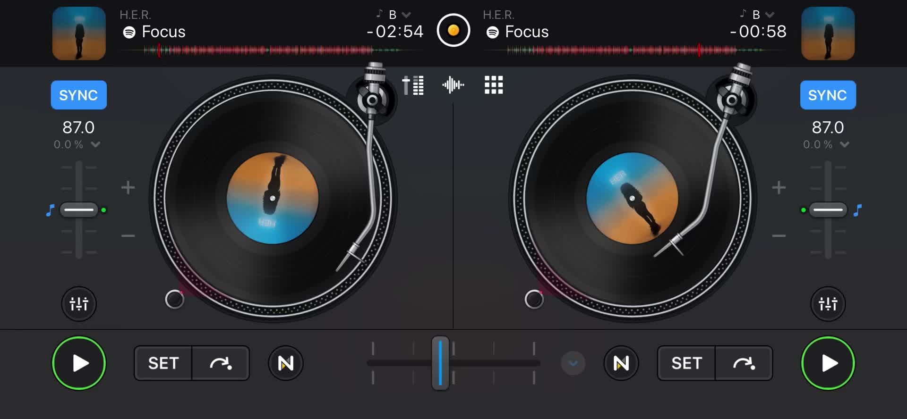Seek within the left deck waveform overview
Viewport: 907px width, 419px height.
coord(272,50)
